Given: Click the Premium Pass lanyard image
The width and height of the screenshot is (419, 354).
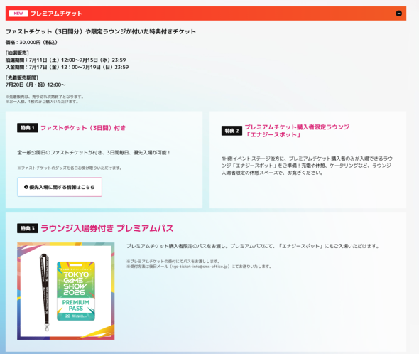Looking at the screenshot, I should 66,291.
